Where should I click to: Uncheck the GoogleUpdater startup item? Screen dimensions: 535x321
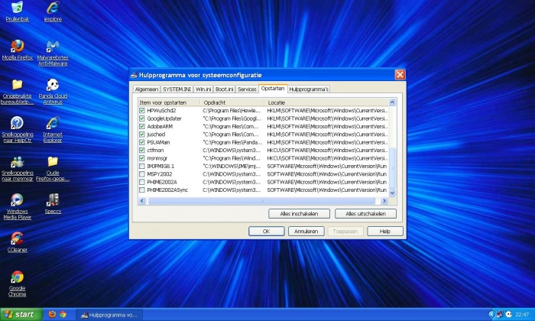coord(142,118)
